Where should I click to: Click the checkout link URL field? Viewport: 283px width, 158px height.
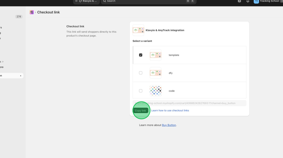click(189, 103)
